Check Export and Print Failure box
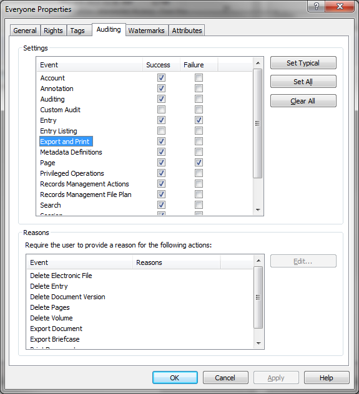This screenshot has width=359, height=394. coord(199,142)
